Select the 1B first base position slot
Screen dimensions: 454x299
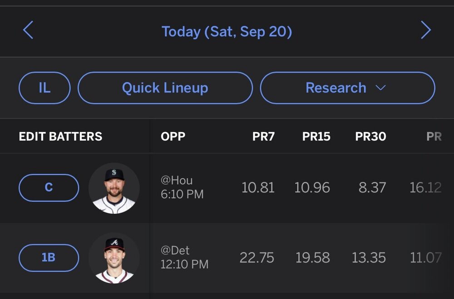tap(49, 258)
